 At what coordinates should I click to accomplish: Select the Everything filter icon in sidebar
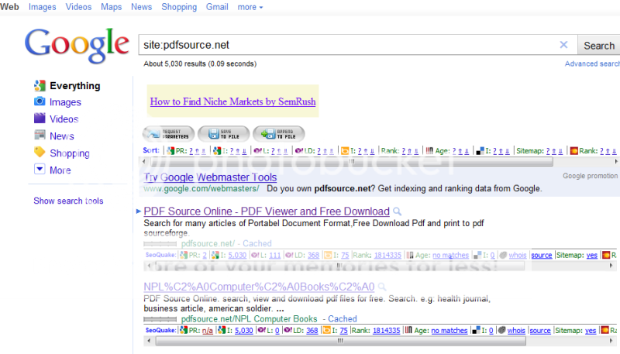tap(40, 85)
